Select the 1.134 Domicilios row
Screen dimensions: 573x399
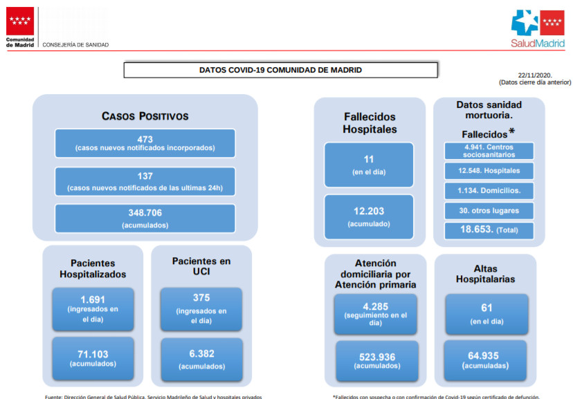(x=489, y=190)
